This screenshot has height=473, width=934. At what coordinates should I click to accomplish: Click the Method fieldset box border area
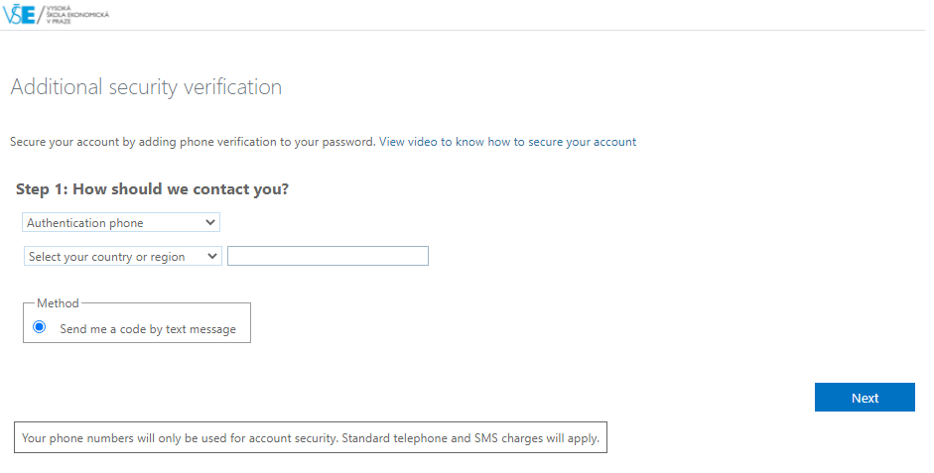(136, 322)
